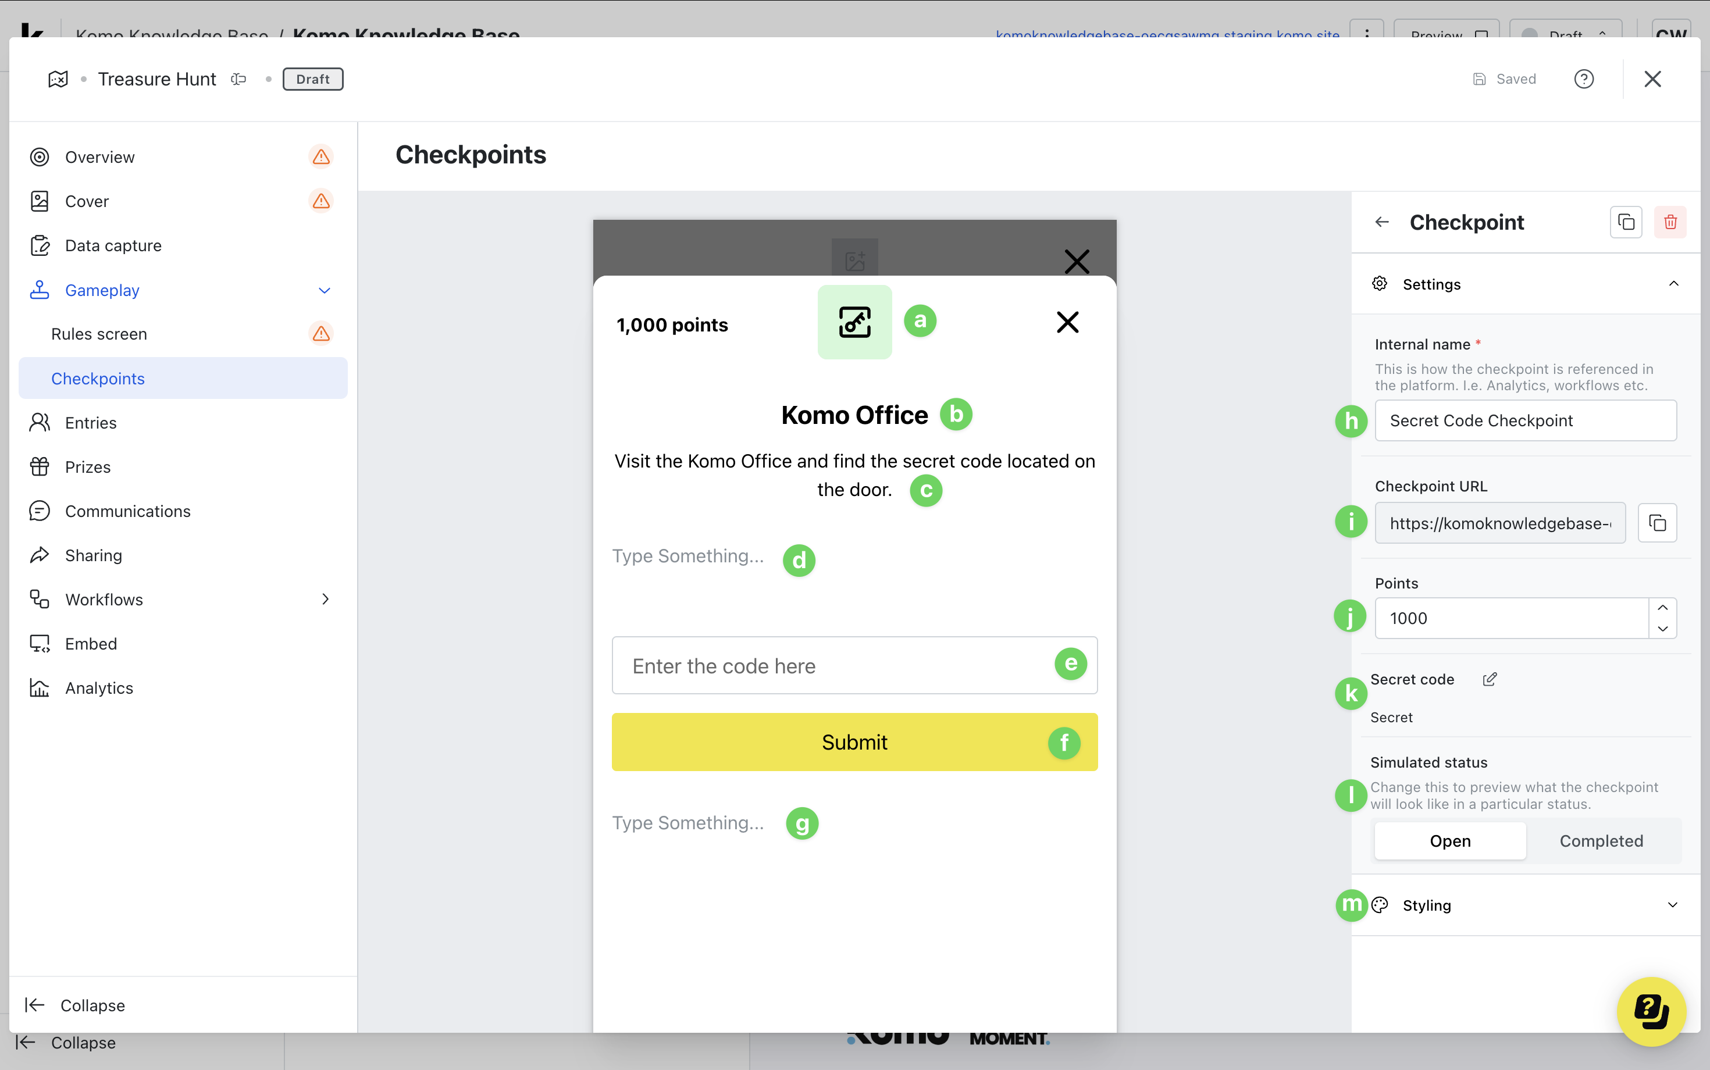Open the yellow support chat widget
1710x1070 pixels.
(x=1651, y=1011)
